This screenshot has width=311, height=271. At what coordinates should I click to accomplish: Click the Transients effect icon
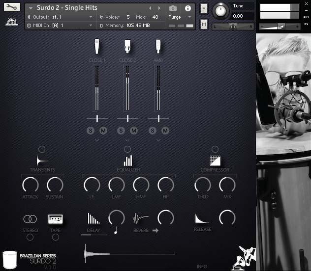(x=42, y=161)
